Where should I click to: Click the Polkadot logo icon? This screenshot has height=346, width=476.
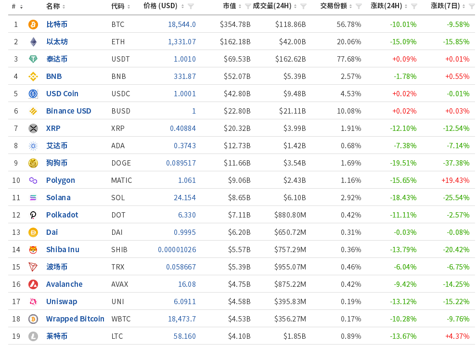(33, 215)
